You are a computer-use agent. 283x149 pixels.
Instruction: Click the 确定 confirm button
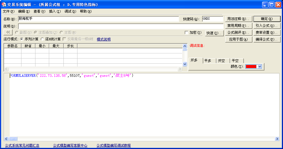point(267,19)
